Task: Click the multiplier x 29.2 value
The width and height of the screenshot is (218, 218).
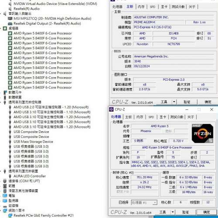Action: pyautogui.click(x=144, y=182)
